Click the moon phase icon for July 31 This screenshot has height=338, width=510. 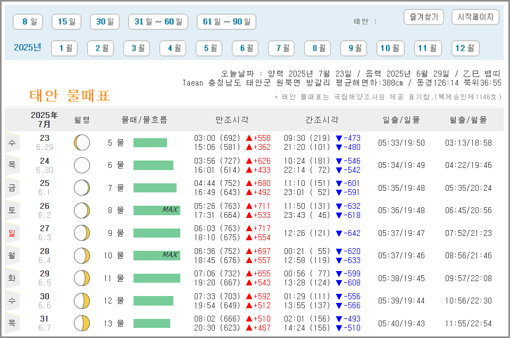point(82,323)
